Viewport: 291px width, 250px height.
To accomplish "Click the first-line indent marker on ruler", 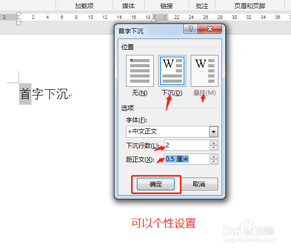I will tap(19, 14).
